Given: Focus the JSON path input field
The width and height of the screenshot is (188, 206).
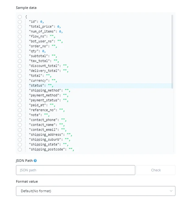Looking at the screenshot, I should [x=75, y=170].
